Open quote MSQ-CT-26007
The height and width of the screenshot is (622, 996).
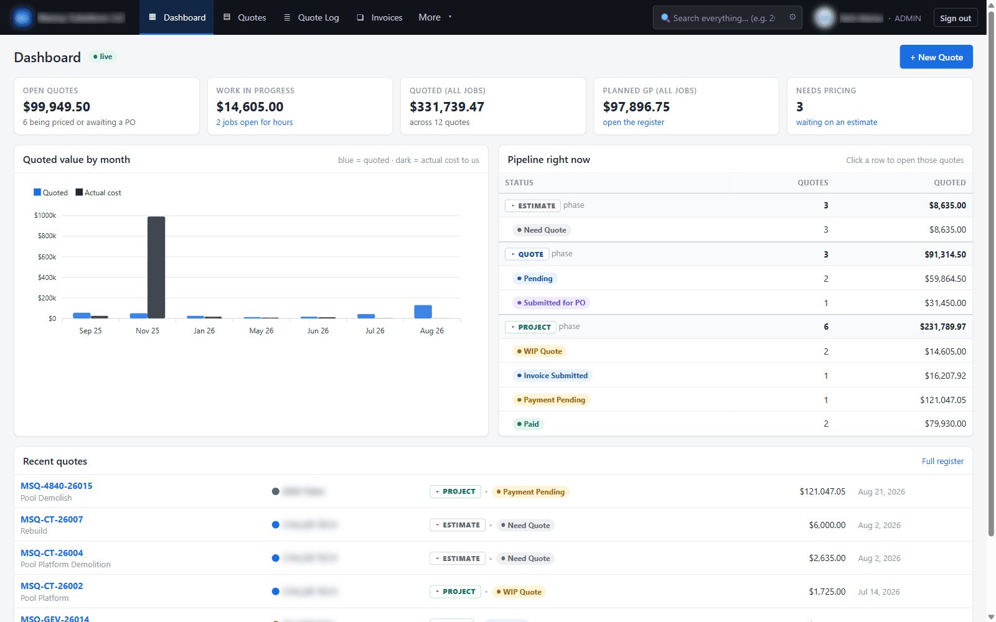point(52,519)
